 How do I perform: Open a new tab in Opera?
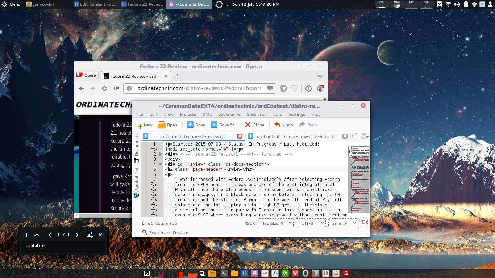click(176, 76)
